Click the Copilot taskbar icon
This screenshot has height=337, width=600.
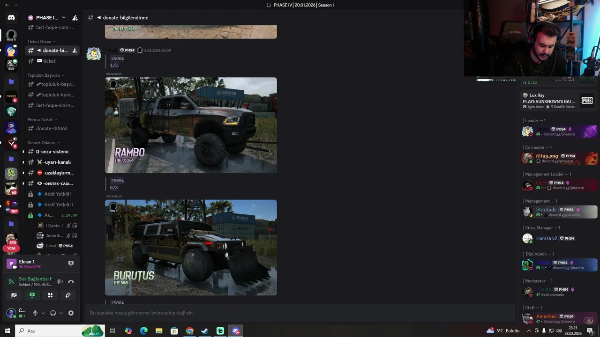[x=128, y=331]
